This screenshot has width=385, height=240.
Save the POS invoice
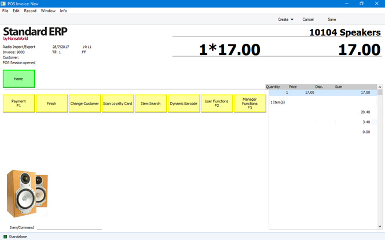click(x=332, y=19)
